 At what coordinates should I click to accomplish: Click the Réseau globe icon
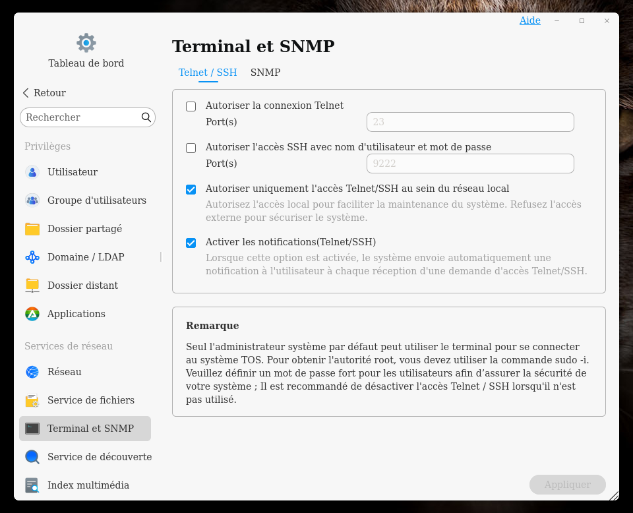pos(32,372)
